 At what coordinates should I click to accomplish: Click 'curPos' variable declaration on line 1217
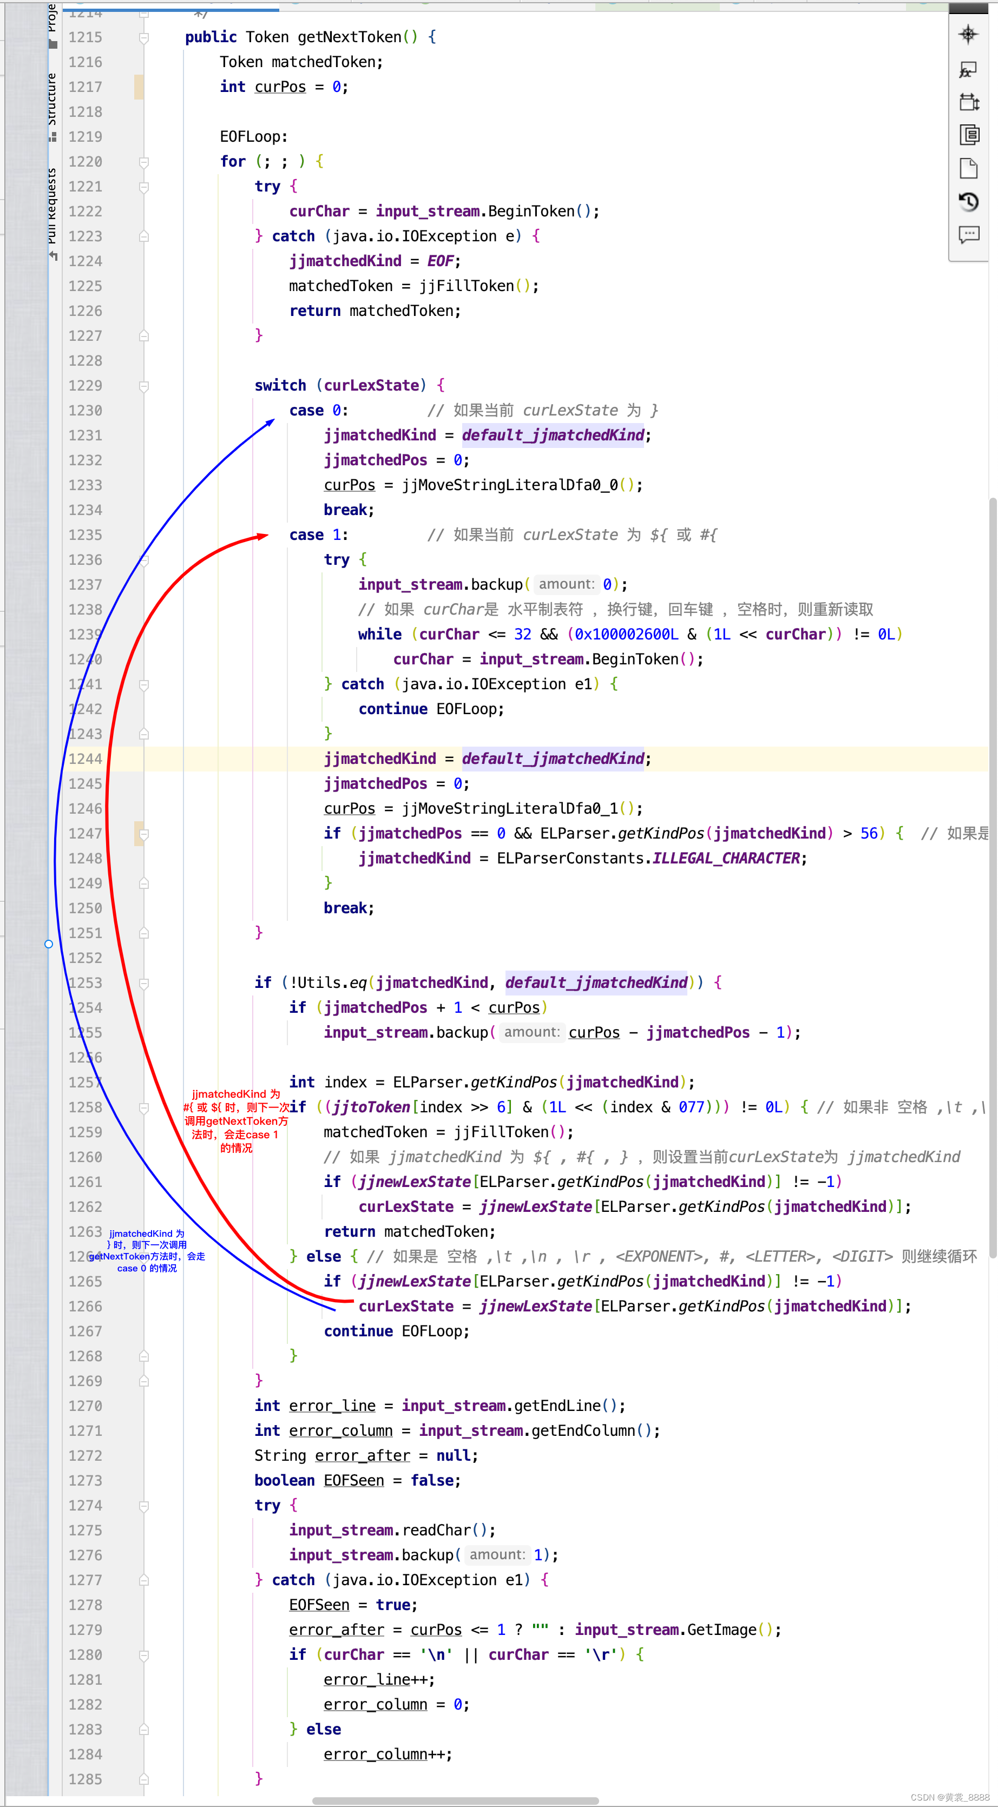pos(280,87)
